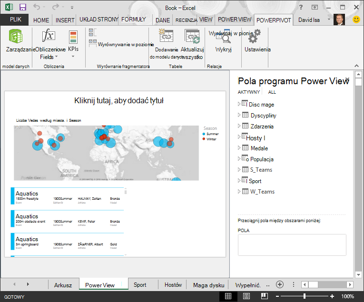Switch to the HOME ribbon tab
The image size is (364, 302).
click(41, 20)
